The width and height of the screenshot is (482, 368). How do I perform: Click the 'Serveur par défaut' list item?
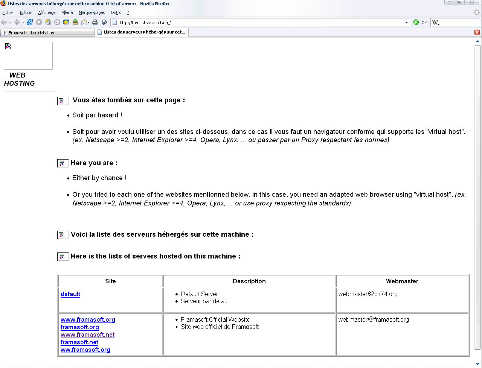coord(205,301)
